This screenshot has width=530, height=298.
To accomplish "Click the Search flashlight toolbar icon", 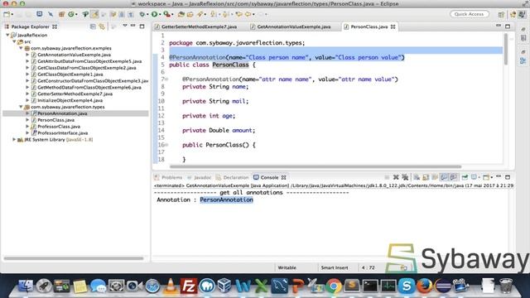I will coord(200,14).
